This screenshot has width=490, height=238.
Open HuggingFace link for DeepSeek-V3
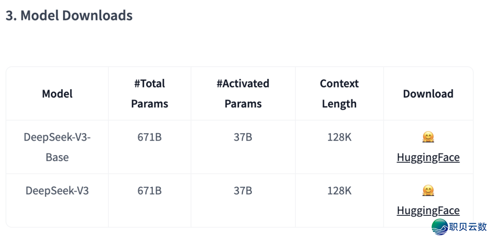coord(428,210)
